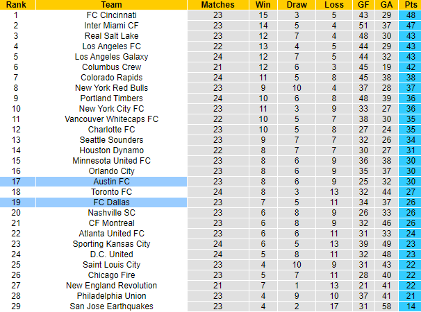The image size is (421, 312).
Task: Select the highlighted Austin FC row
Action: point(111,182)
